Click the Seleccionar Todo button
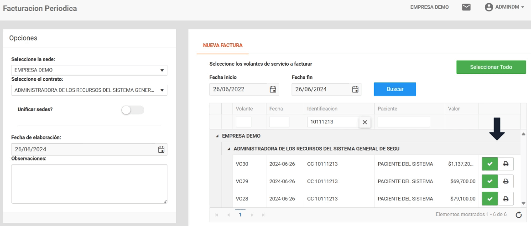This screenshot has height=226, width=531. [x=491, y=67]
